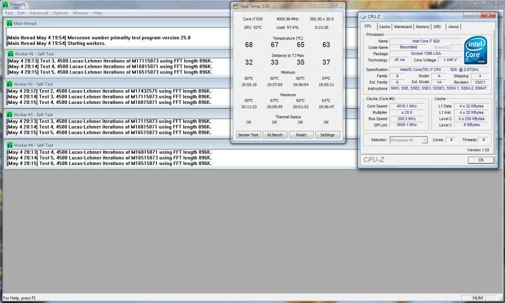
Task: Click the Real Temp title bar icon
Action: tap(236, 6)
